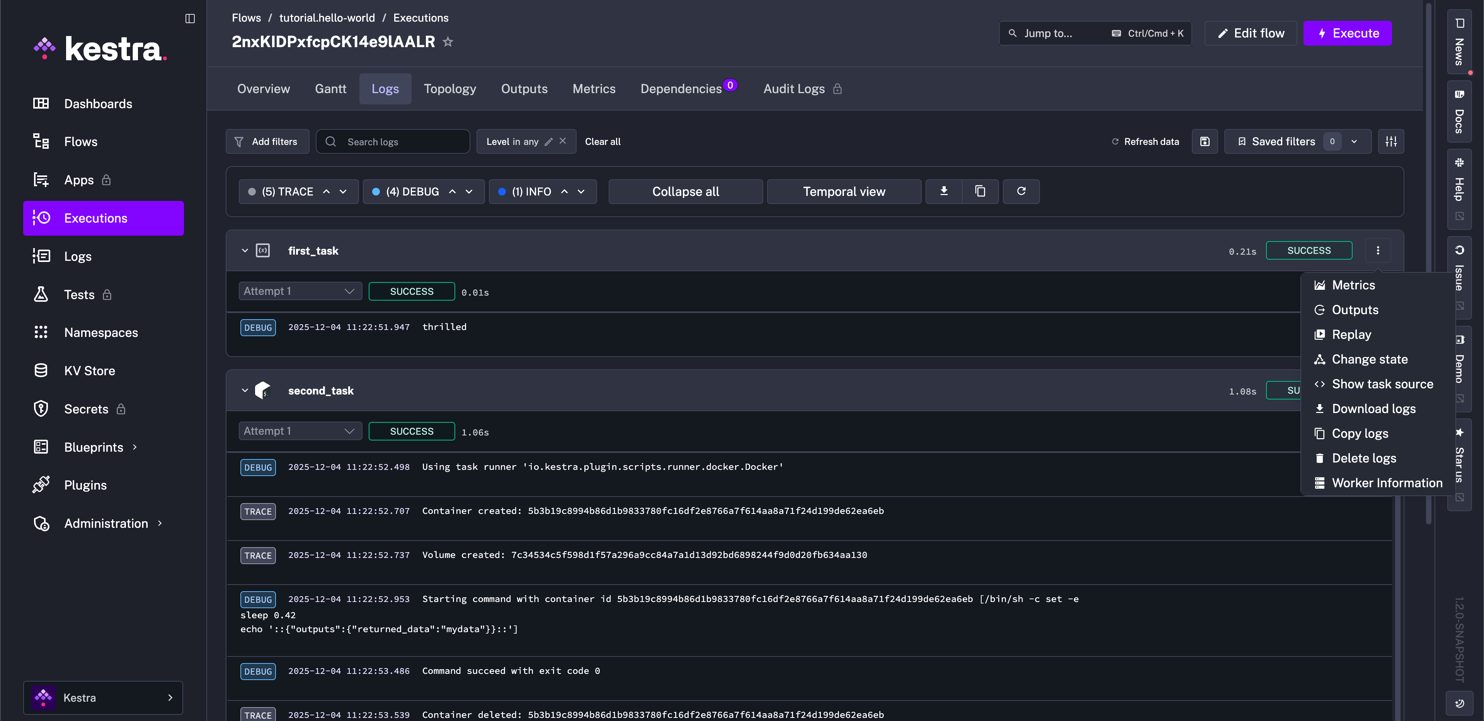Image resolution: width=1484 pixels, height=721 pixels.
Task: Open Flows from the left sidebar
Action: tap(81, 141)
